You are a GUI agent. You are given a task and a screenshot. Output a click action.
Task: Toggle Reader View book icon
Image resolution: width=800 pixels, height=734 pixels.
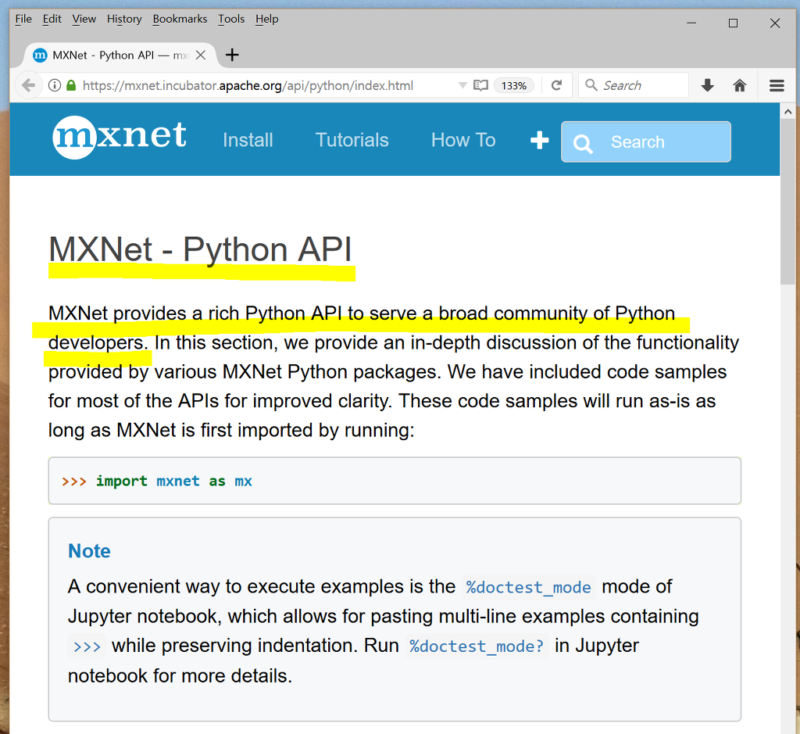coord(480,85)
